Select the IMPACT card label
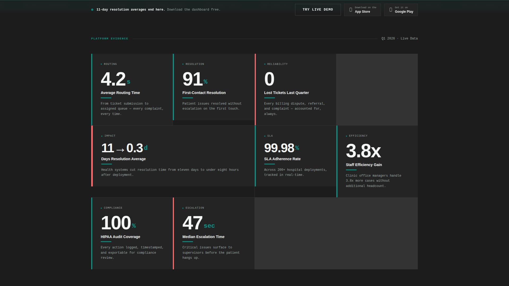509x286 pixels. [110, 136]
